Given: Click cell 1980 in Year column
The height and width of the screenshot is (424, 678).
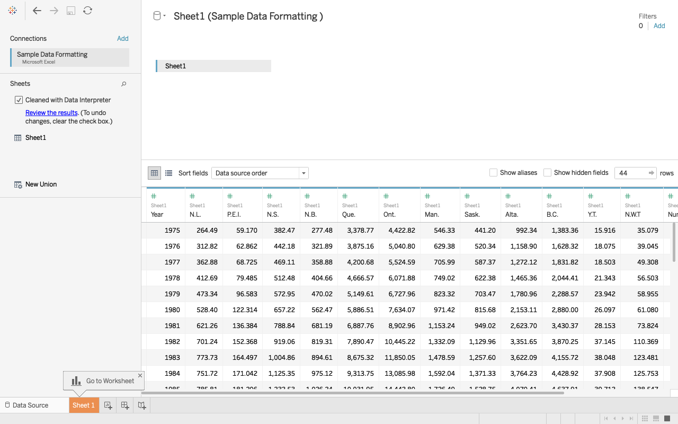Looking at the screenshot, I should (x=166, y=310).
